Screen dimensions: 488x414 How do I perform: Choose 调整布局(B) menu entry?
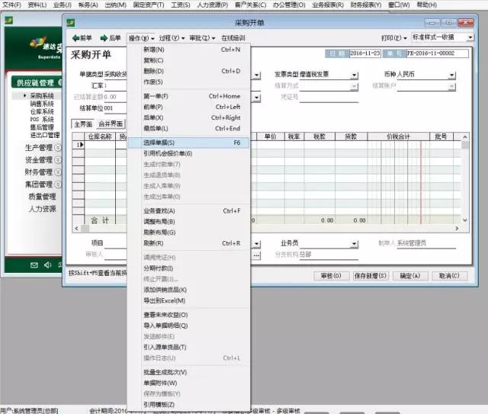[x=188, y=222]
